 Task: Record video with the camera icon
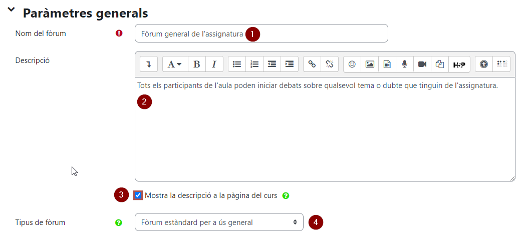[422, 64]
